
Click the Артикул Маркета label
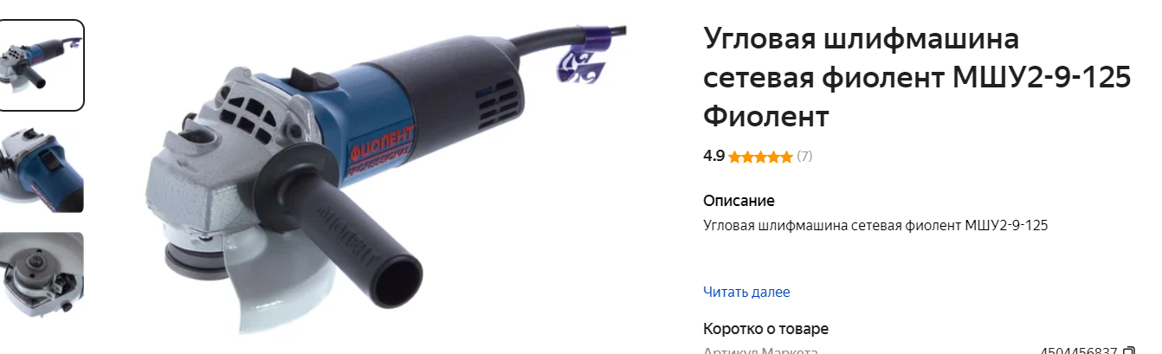point(760,351)
